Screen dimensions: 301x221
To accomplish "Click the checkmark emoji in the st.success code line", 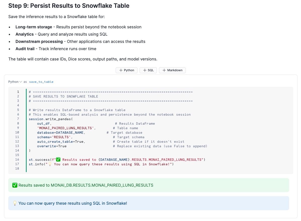I will click(58, 160).
